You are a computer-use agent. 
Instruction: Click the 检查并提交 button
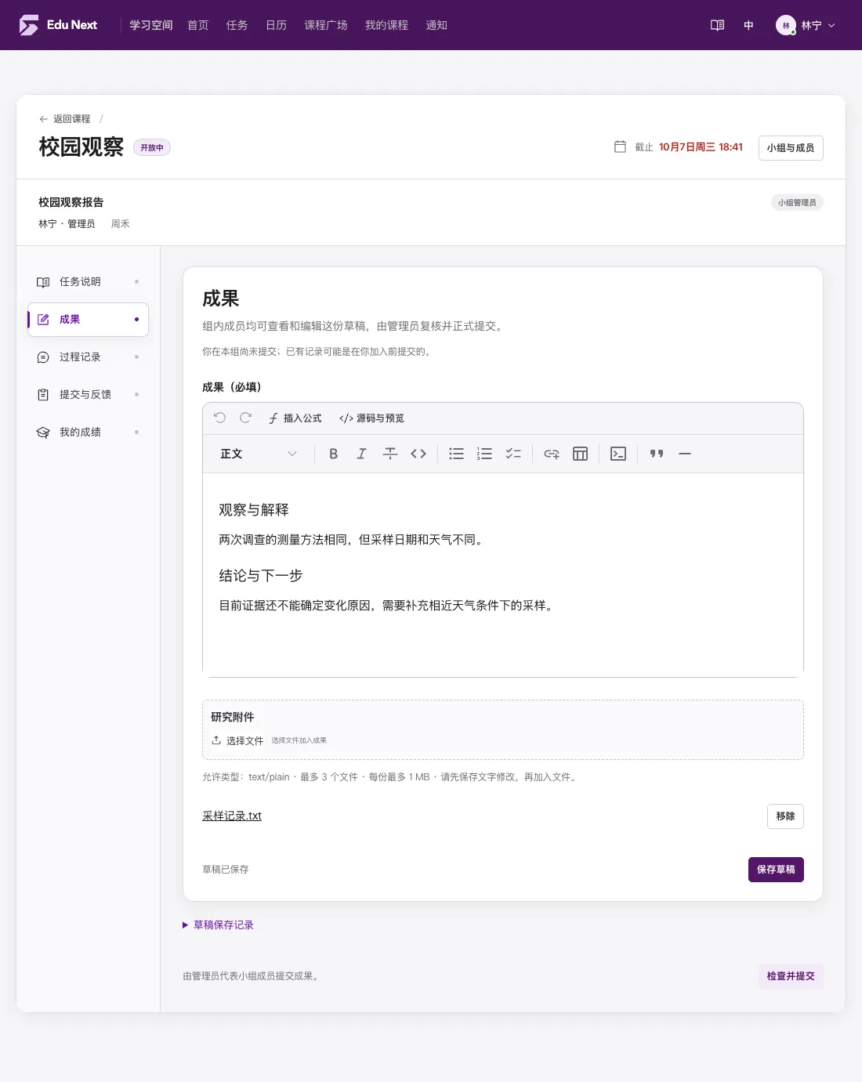point(791,976)
